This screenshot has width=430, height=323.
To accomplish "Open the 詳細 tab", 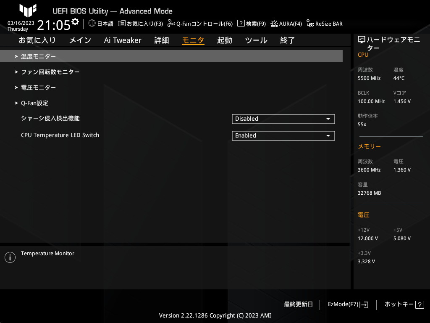I will [x=162, y=40].
